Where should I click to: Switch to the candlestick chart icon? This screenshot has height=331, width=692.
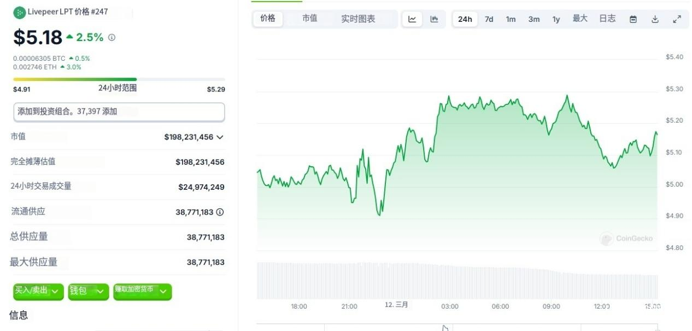434,19
